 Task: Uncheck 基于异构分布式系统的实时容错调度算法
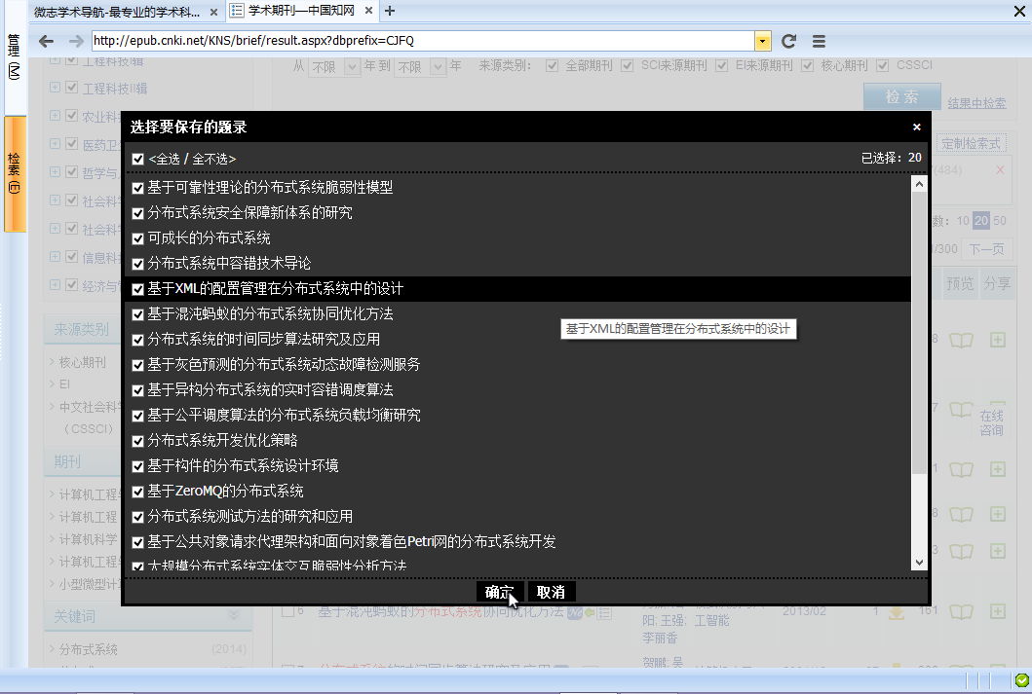[x=137, y=390]
